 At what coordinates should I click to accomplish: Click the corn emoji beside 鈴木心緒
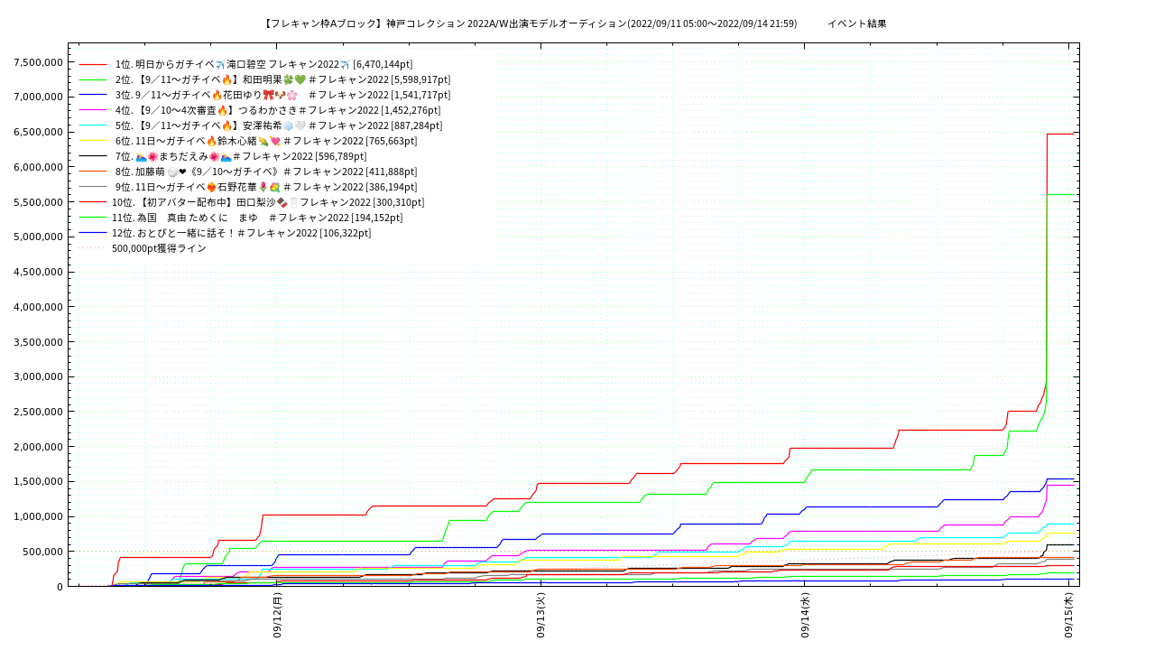(x=263, y=141)
